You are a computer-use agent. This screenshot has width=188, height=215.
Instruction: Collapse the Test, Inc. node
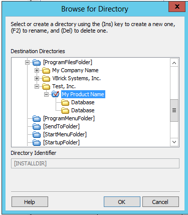pyautogui.click(x=37, y=87)
